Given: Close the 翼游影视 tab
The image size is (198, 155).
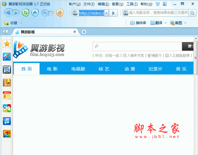Looking at the screenshot, I should click(74, 32).
